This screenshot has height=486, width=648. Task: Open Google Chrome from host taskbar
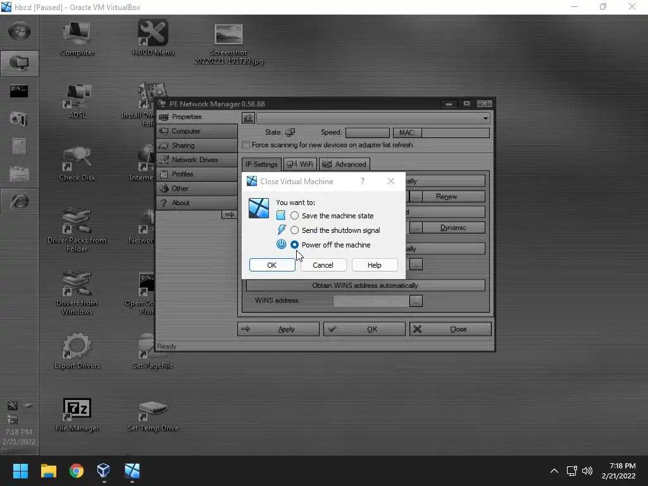[x=77, y=471]
